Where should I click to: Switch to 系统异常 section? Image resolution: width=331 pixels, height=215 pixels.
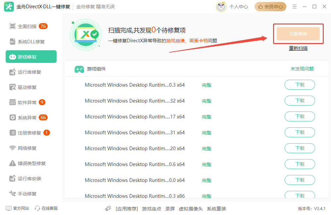point(31,117)
